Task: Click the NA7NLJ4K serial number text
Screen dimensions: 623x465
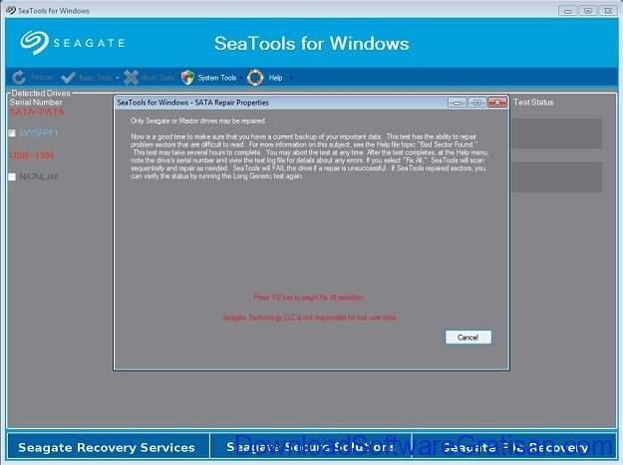Action: click(39, 177)
